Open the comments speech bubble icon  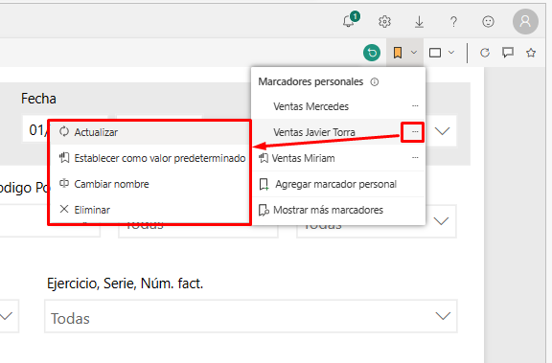click(508, 53)
